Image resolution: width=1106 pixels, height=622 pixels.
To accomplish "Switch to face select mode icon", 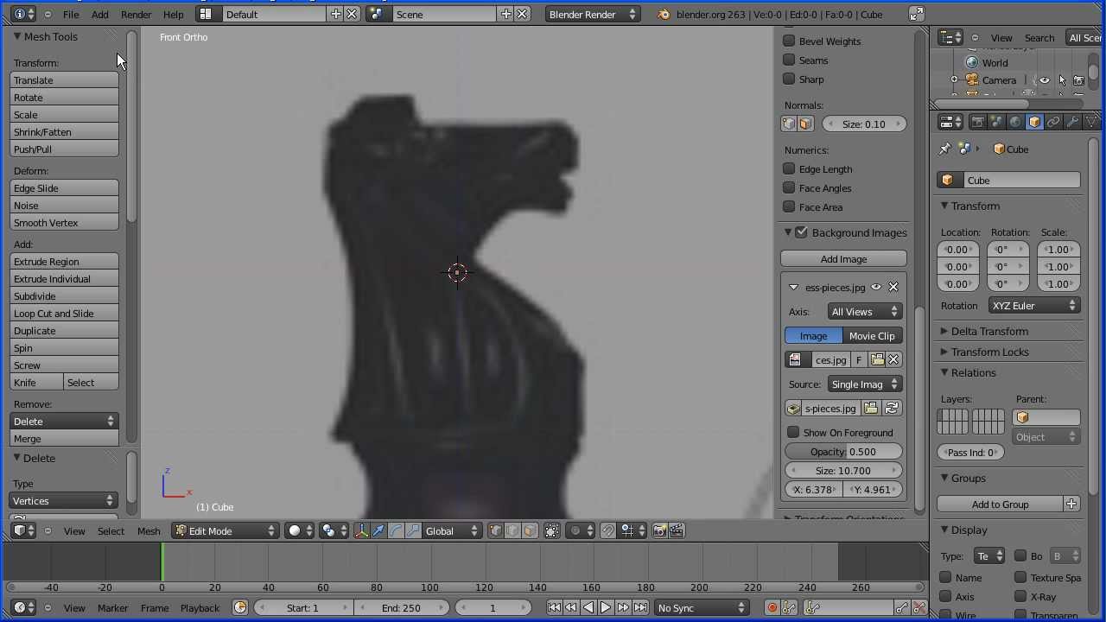I will pyautogui.click(x=530, y=530).
